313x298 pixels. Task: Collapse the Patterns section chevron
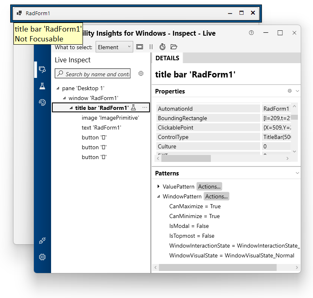(x=297, y=173)
